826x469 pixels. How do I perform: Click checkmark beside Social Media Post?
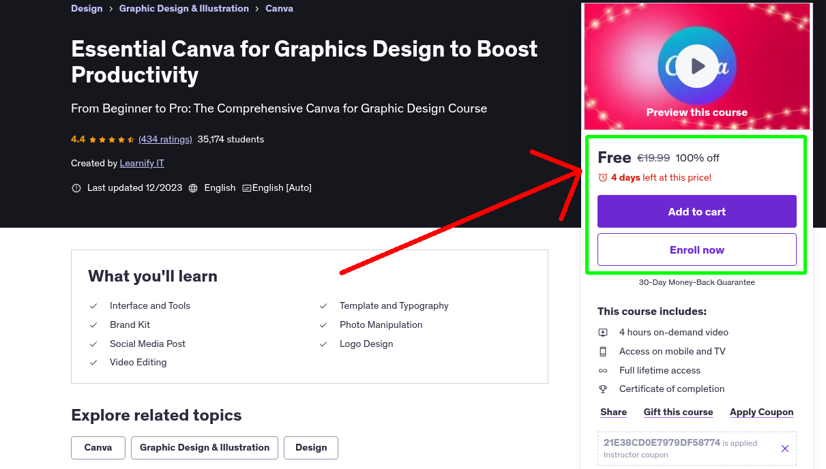[93, 344]
